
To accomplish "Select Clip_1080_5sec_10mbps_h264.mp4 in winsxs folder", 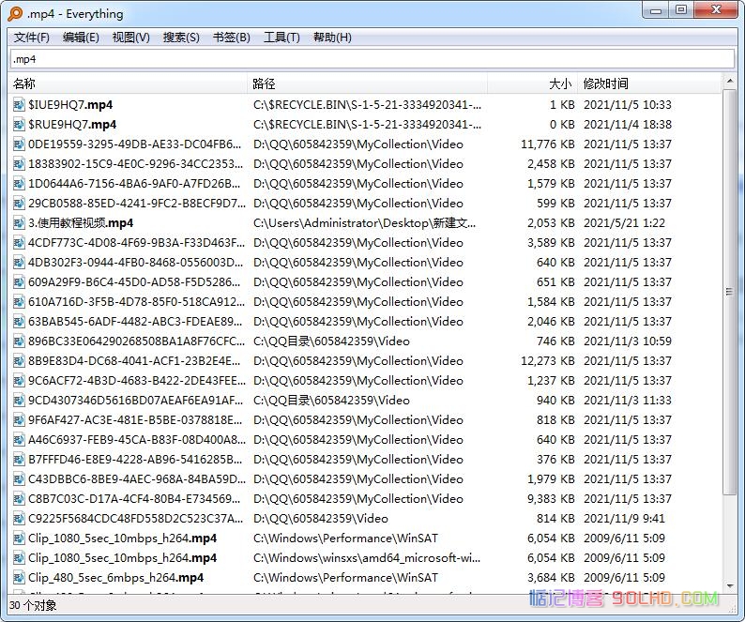I will click(122, 558).
